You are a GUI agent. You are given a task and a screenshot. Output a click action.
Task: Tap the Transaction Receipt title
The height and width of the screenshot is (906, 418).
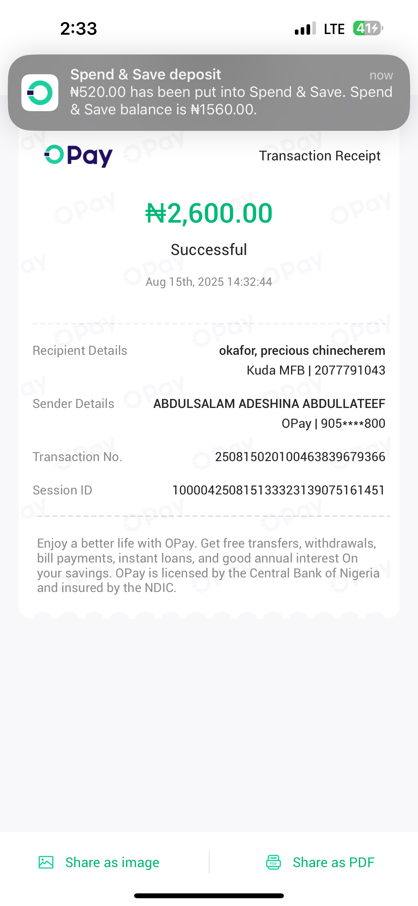pyautogui.click(x=319, y=156)
